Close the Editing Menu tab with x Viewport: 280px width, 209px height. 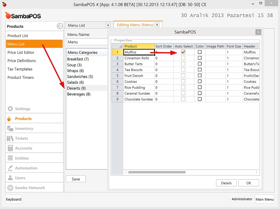click(157, 25)
